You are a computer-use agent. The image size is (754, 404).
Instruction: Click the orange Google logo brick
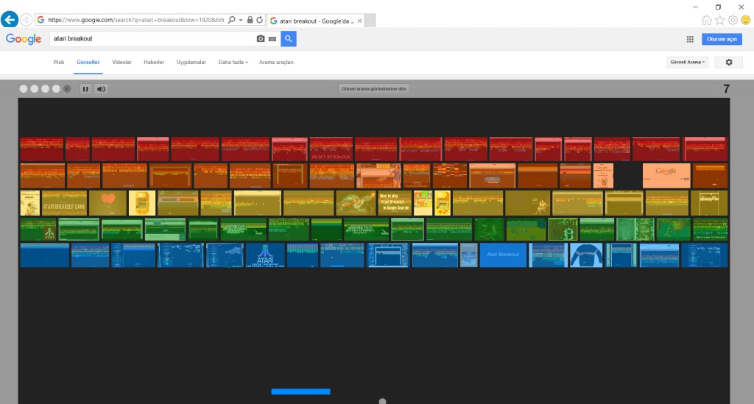click(x=666, y=176)
